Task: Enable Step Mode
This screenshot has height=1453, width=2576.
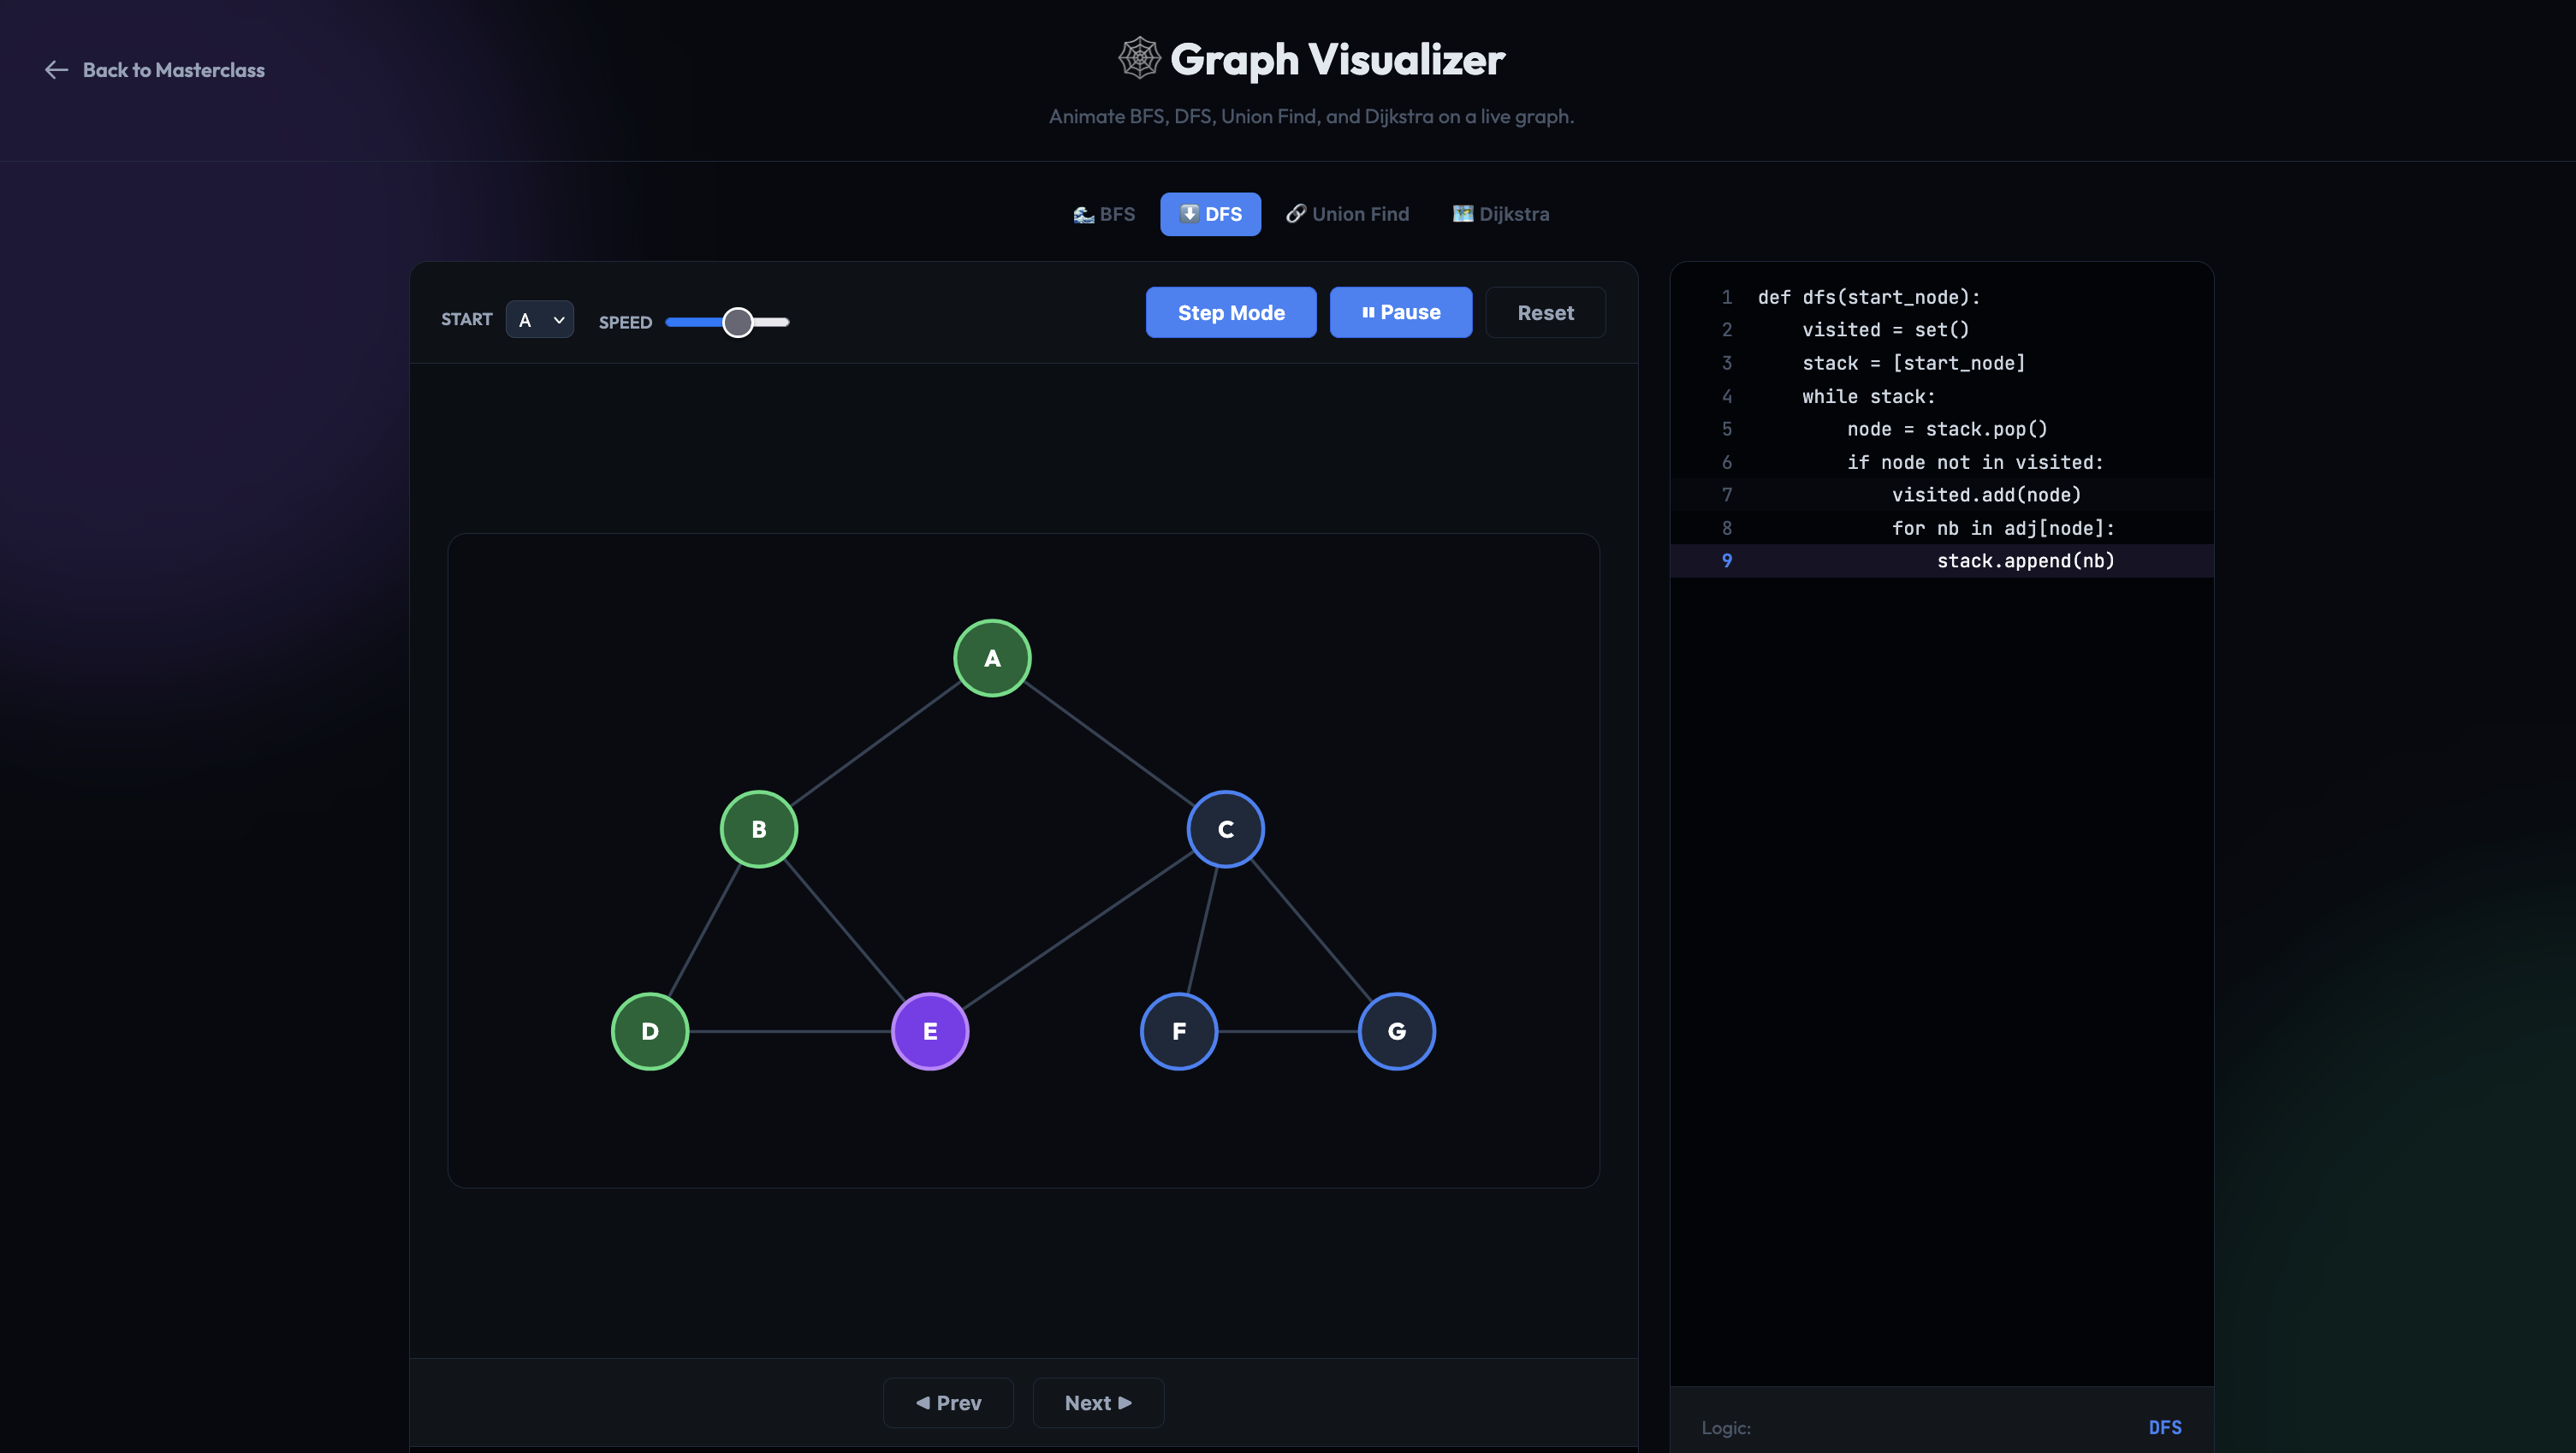Action: click(1231, 313)
